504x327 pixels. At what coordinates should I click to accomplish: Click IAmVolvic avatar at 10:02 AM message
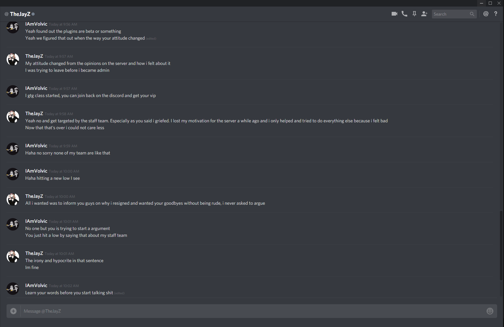click(13, 289)
